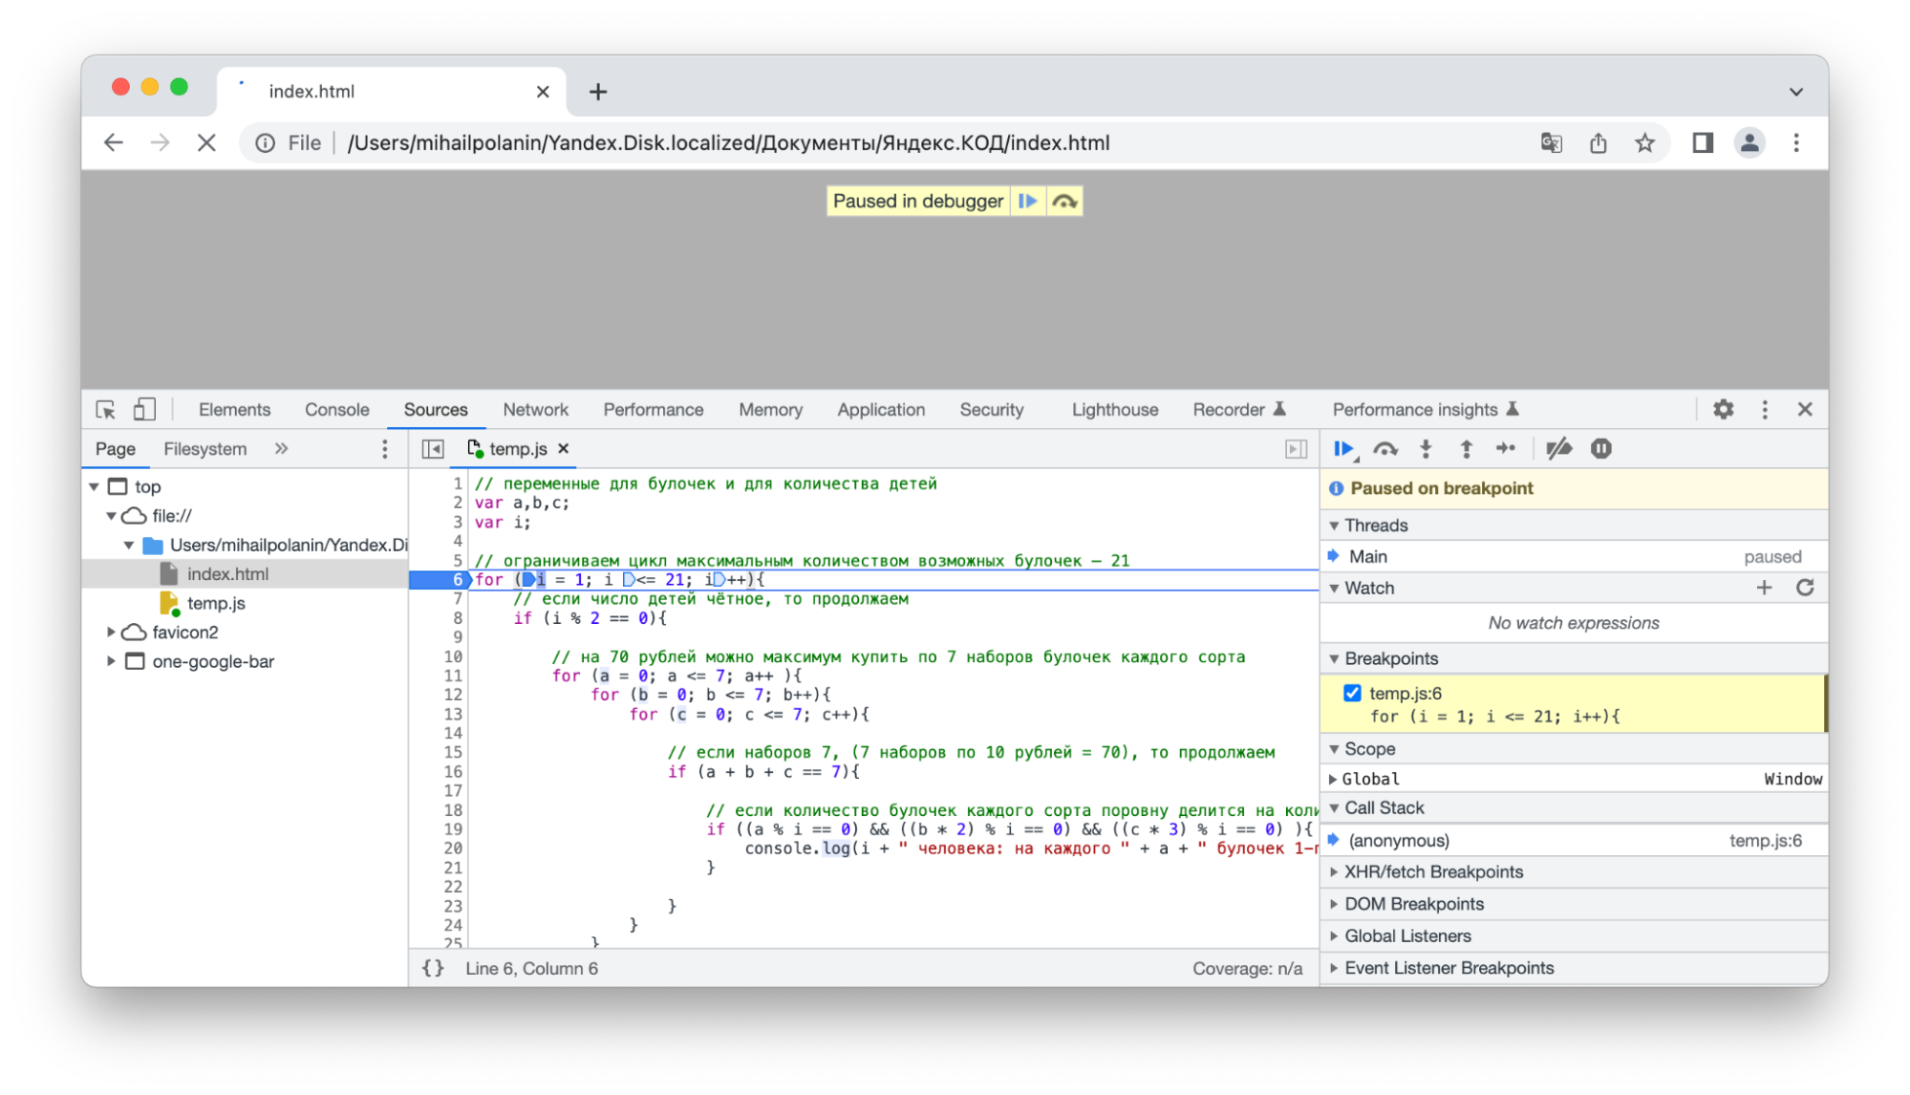Click the Step into next function icon
Viewport: 1910px width, 1095px height.
[x=1426, y=449]
